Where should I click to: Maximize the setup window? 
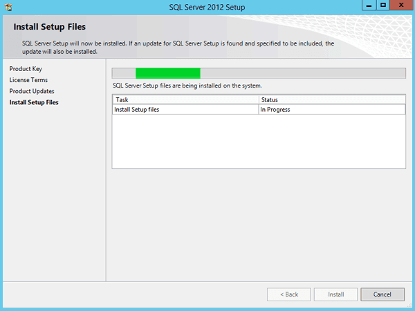click(383, 5)
